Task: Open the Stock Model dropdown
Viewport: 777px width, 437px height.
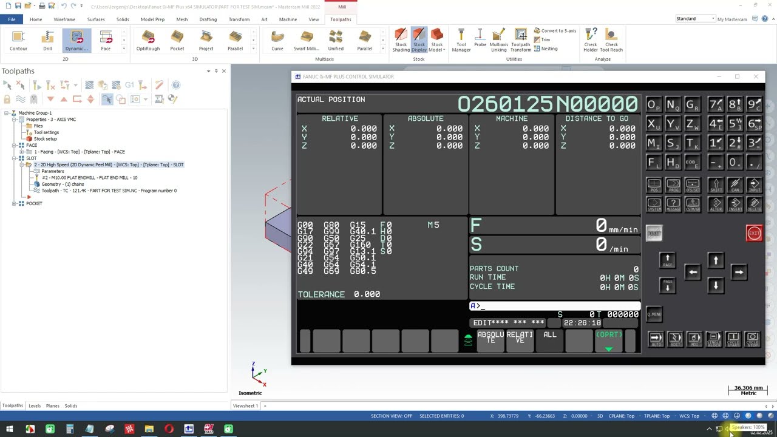Action: [x=437, y=41]
